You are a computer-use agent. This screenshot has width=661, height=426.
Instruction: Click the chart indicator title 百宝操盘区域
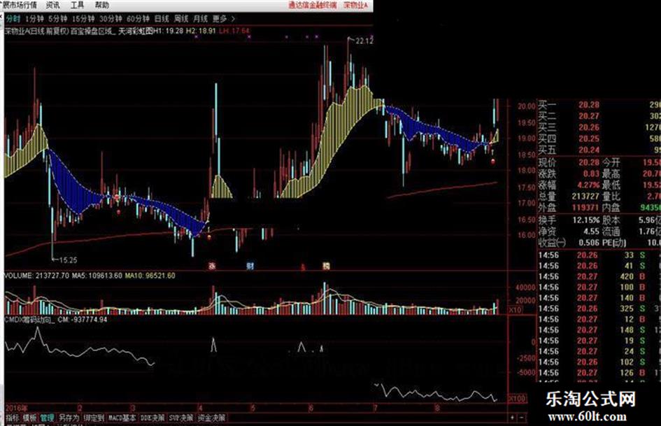[x=92, y=31]
